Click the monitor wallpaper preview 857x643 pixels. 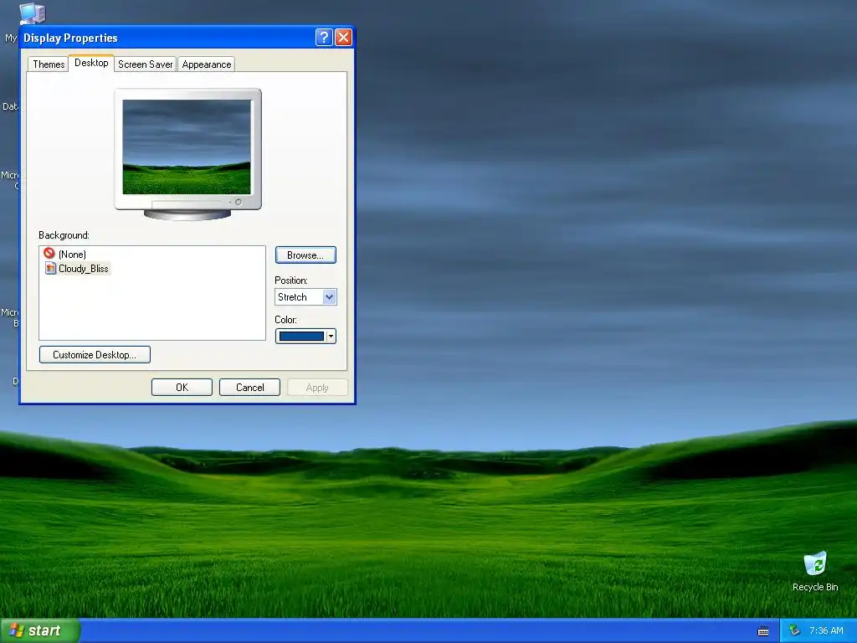click(x=187, y=147)
